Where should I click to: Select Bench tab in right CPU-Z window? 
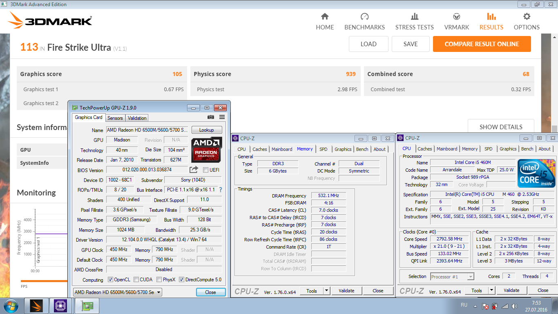click(527, 149)
